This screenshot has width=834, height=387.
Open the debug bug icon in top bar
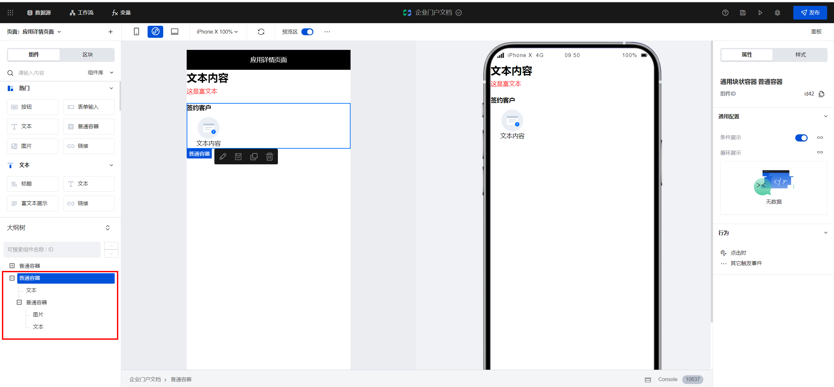click(777, 13)
